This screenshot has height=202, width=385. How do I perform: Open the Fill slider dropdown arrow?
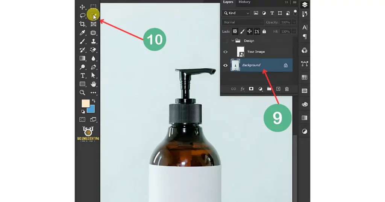(x=294, y=32)
